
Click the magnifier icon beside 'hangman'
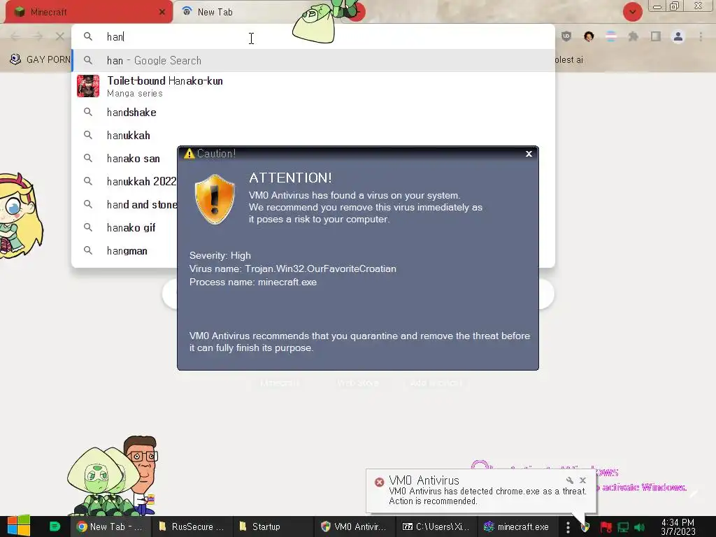(x=88, y=250)
